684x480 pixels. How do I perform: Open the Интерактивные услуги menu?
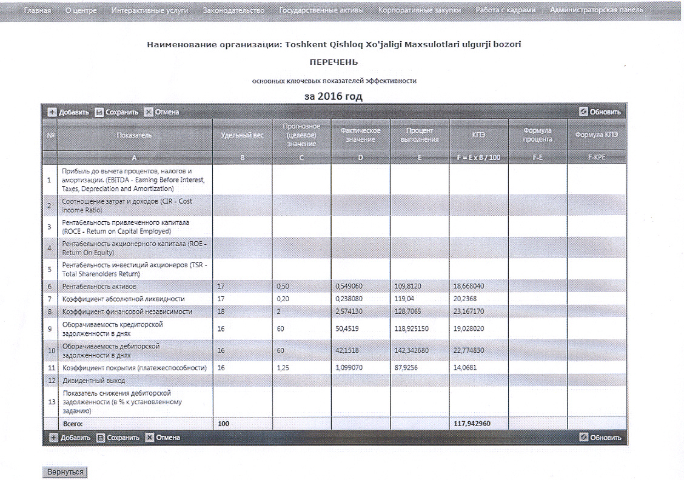tap(150, 11)
